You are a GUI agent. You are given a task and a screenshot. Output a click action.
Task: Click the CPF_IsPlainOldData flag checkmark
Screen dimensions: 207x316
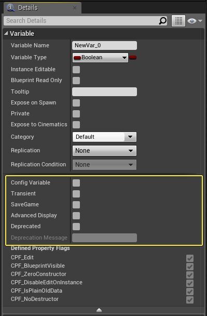pos(190,292)
